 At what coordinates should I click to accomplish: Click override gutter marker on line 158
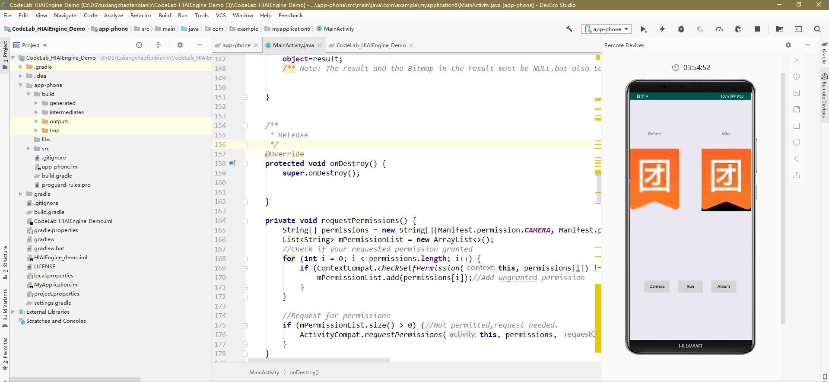[232, 163]
